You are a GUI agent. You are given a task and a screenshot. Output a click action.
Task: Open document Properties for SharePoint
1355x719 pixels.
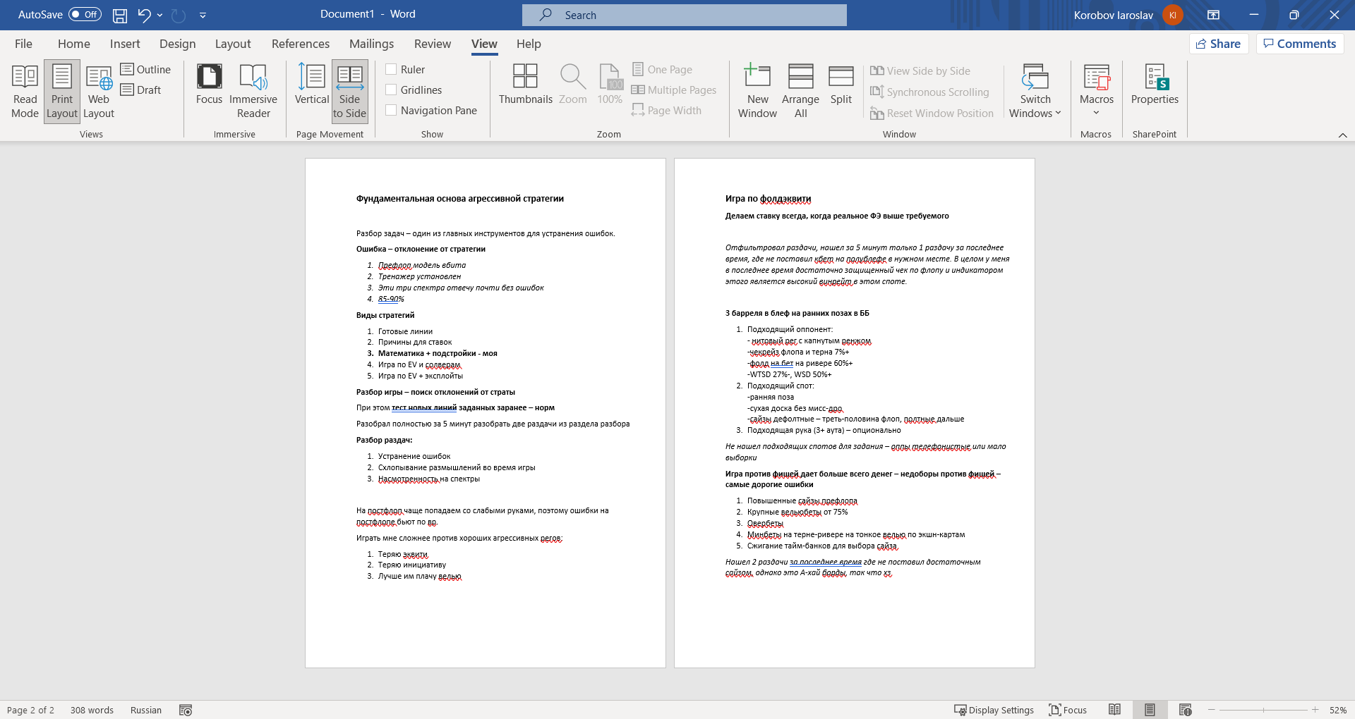pos(1155,85)
